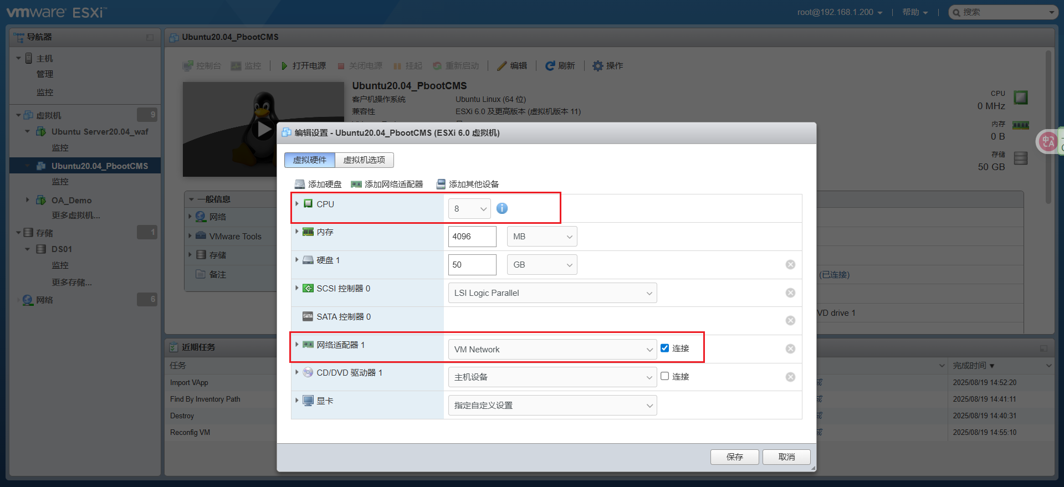
Task: Click the memory size input field
Action: point(472,237)
